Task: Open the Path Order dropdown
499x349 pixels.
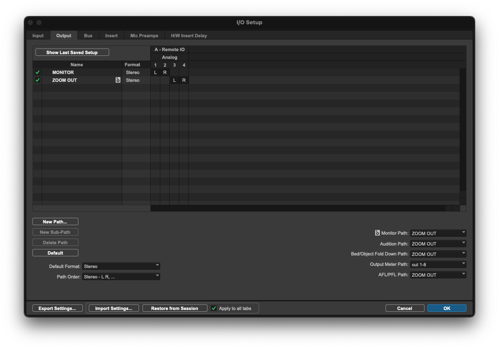Action: point(121,277)
